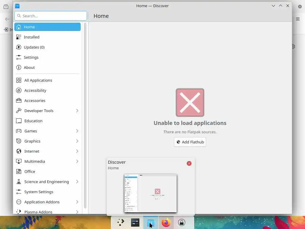Open Settings sliders icon under Updates
This screenshot has width=305, height=229.
19,57
